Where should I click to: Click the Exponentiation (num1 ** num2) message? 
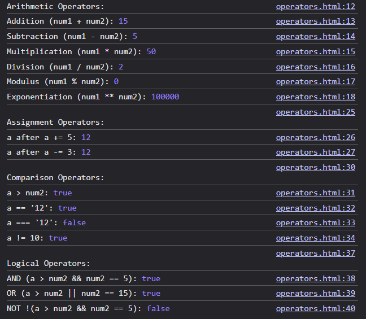(93, 97)
